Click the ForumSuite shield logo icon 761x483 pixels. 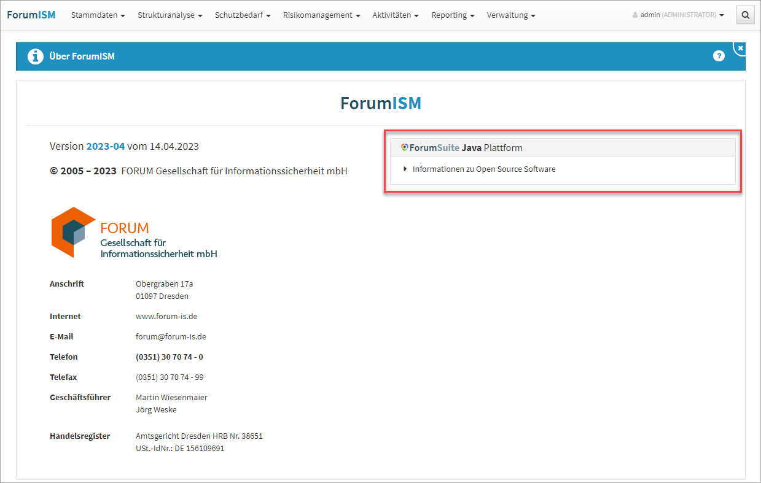404,147
